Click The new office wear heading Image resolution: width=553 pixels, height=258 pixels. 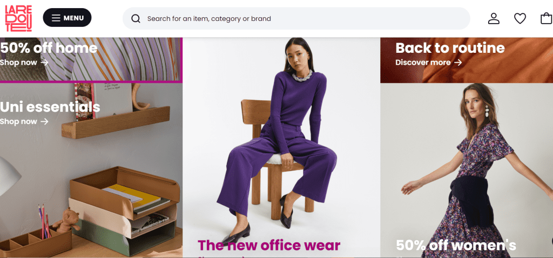(269, 245)
